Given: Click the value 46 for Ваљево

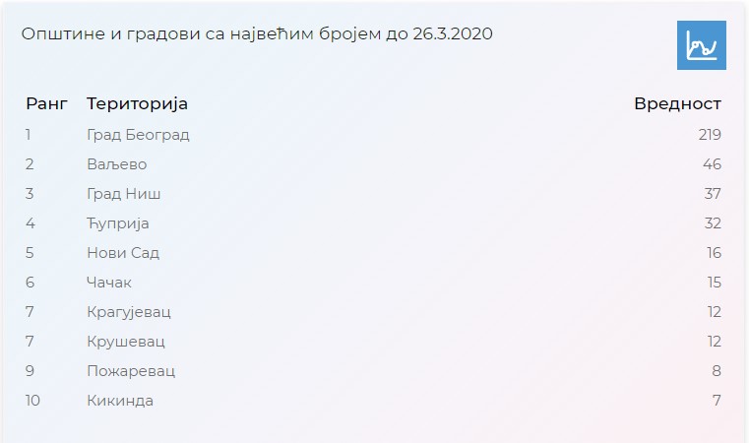Looking at the screenshot, I should (712, 164).
